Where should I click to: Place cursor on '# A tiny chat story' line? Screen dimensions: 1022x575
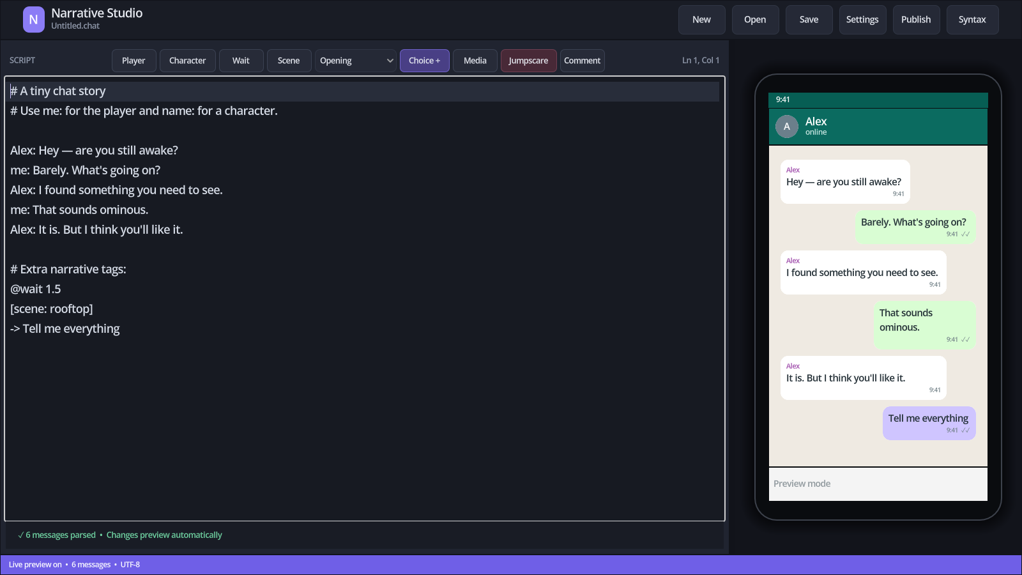(58, 91)
